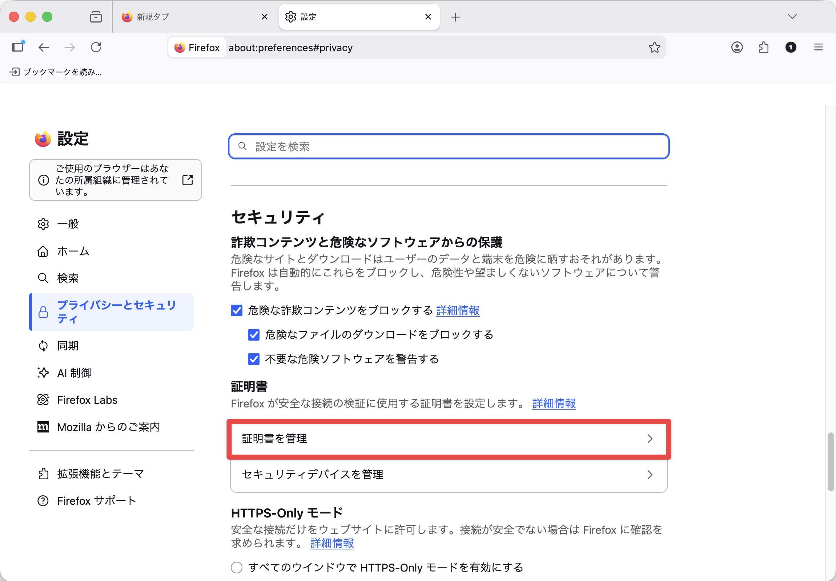Image resolution: width=836 pixels, height=581 pixels.
Task: Switch to the 設定 tab
Action: click(x=359, y=17)
